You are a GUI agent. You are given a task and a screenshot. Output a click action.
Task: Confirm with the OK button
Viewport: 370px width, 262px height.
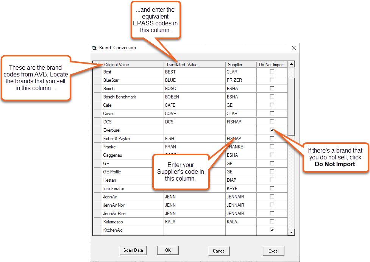click(168, 250)
